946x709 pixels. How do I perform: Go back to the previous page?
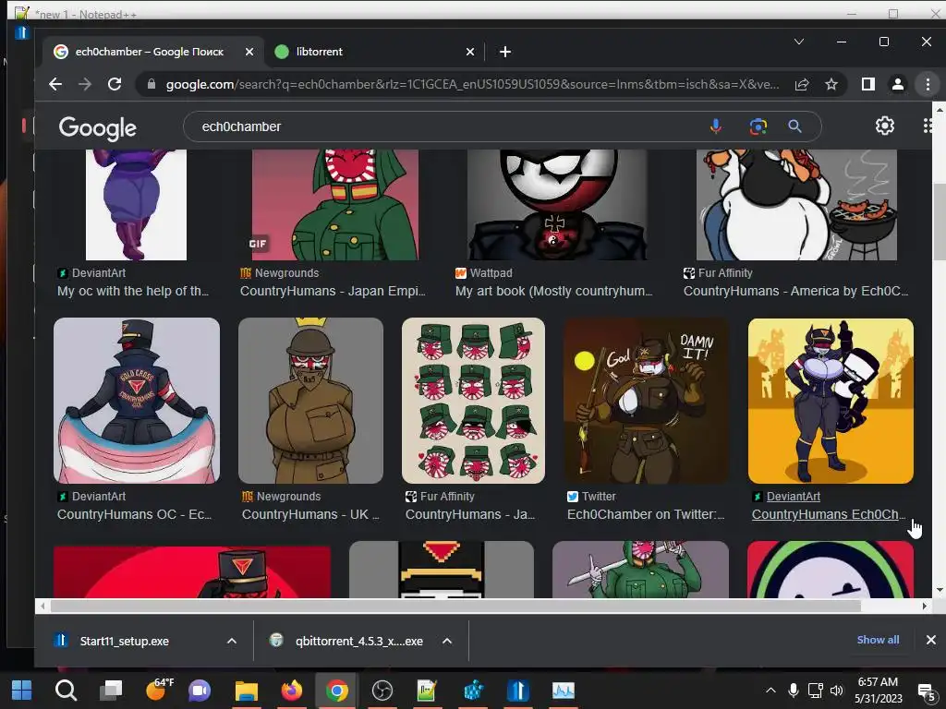tap(55, 84)
